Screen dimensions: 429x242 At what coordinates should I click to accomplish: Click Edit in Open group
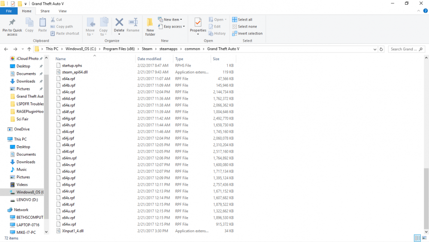point(214,27)
